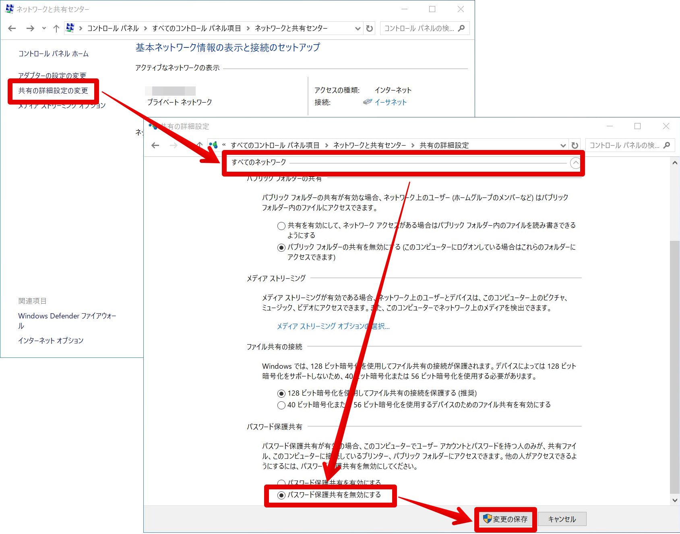Refresh the Network and Sharing Center window
Viewport: 680px width, 534px height.
tap(370, 28)
